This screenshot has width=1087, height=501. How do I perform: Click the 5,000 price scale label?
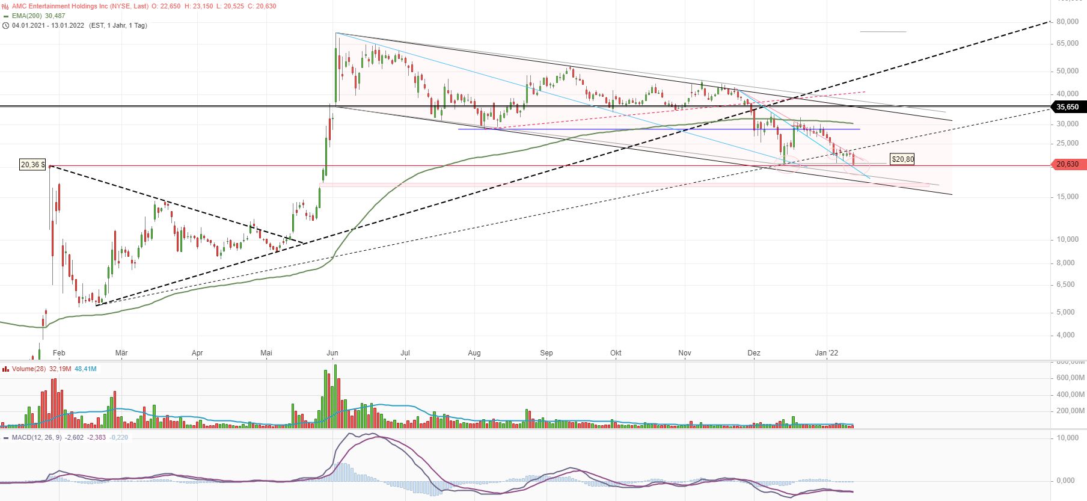1065,312
